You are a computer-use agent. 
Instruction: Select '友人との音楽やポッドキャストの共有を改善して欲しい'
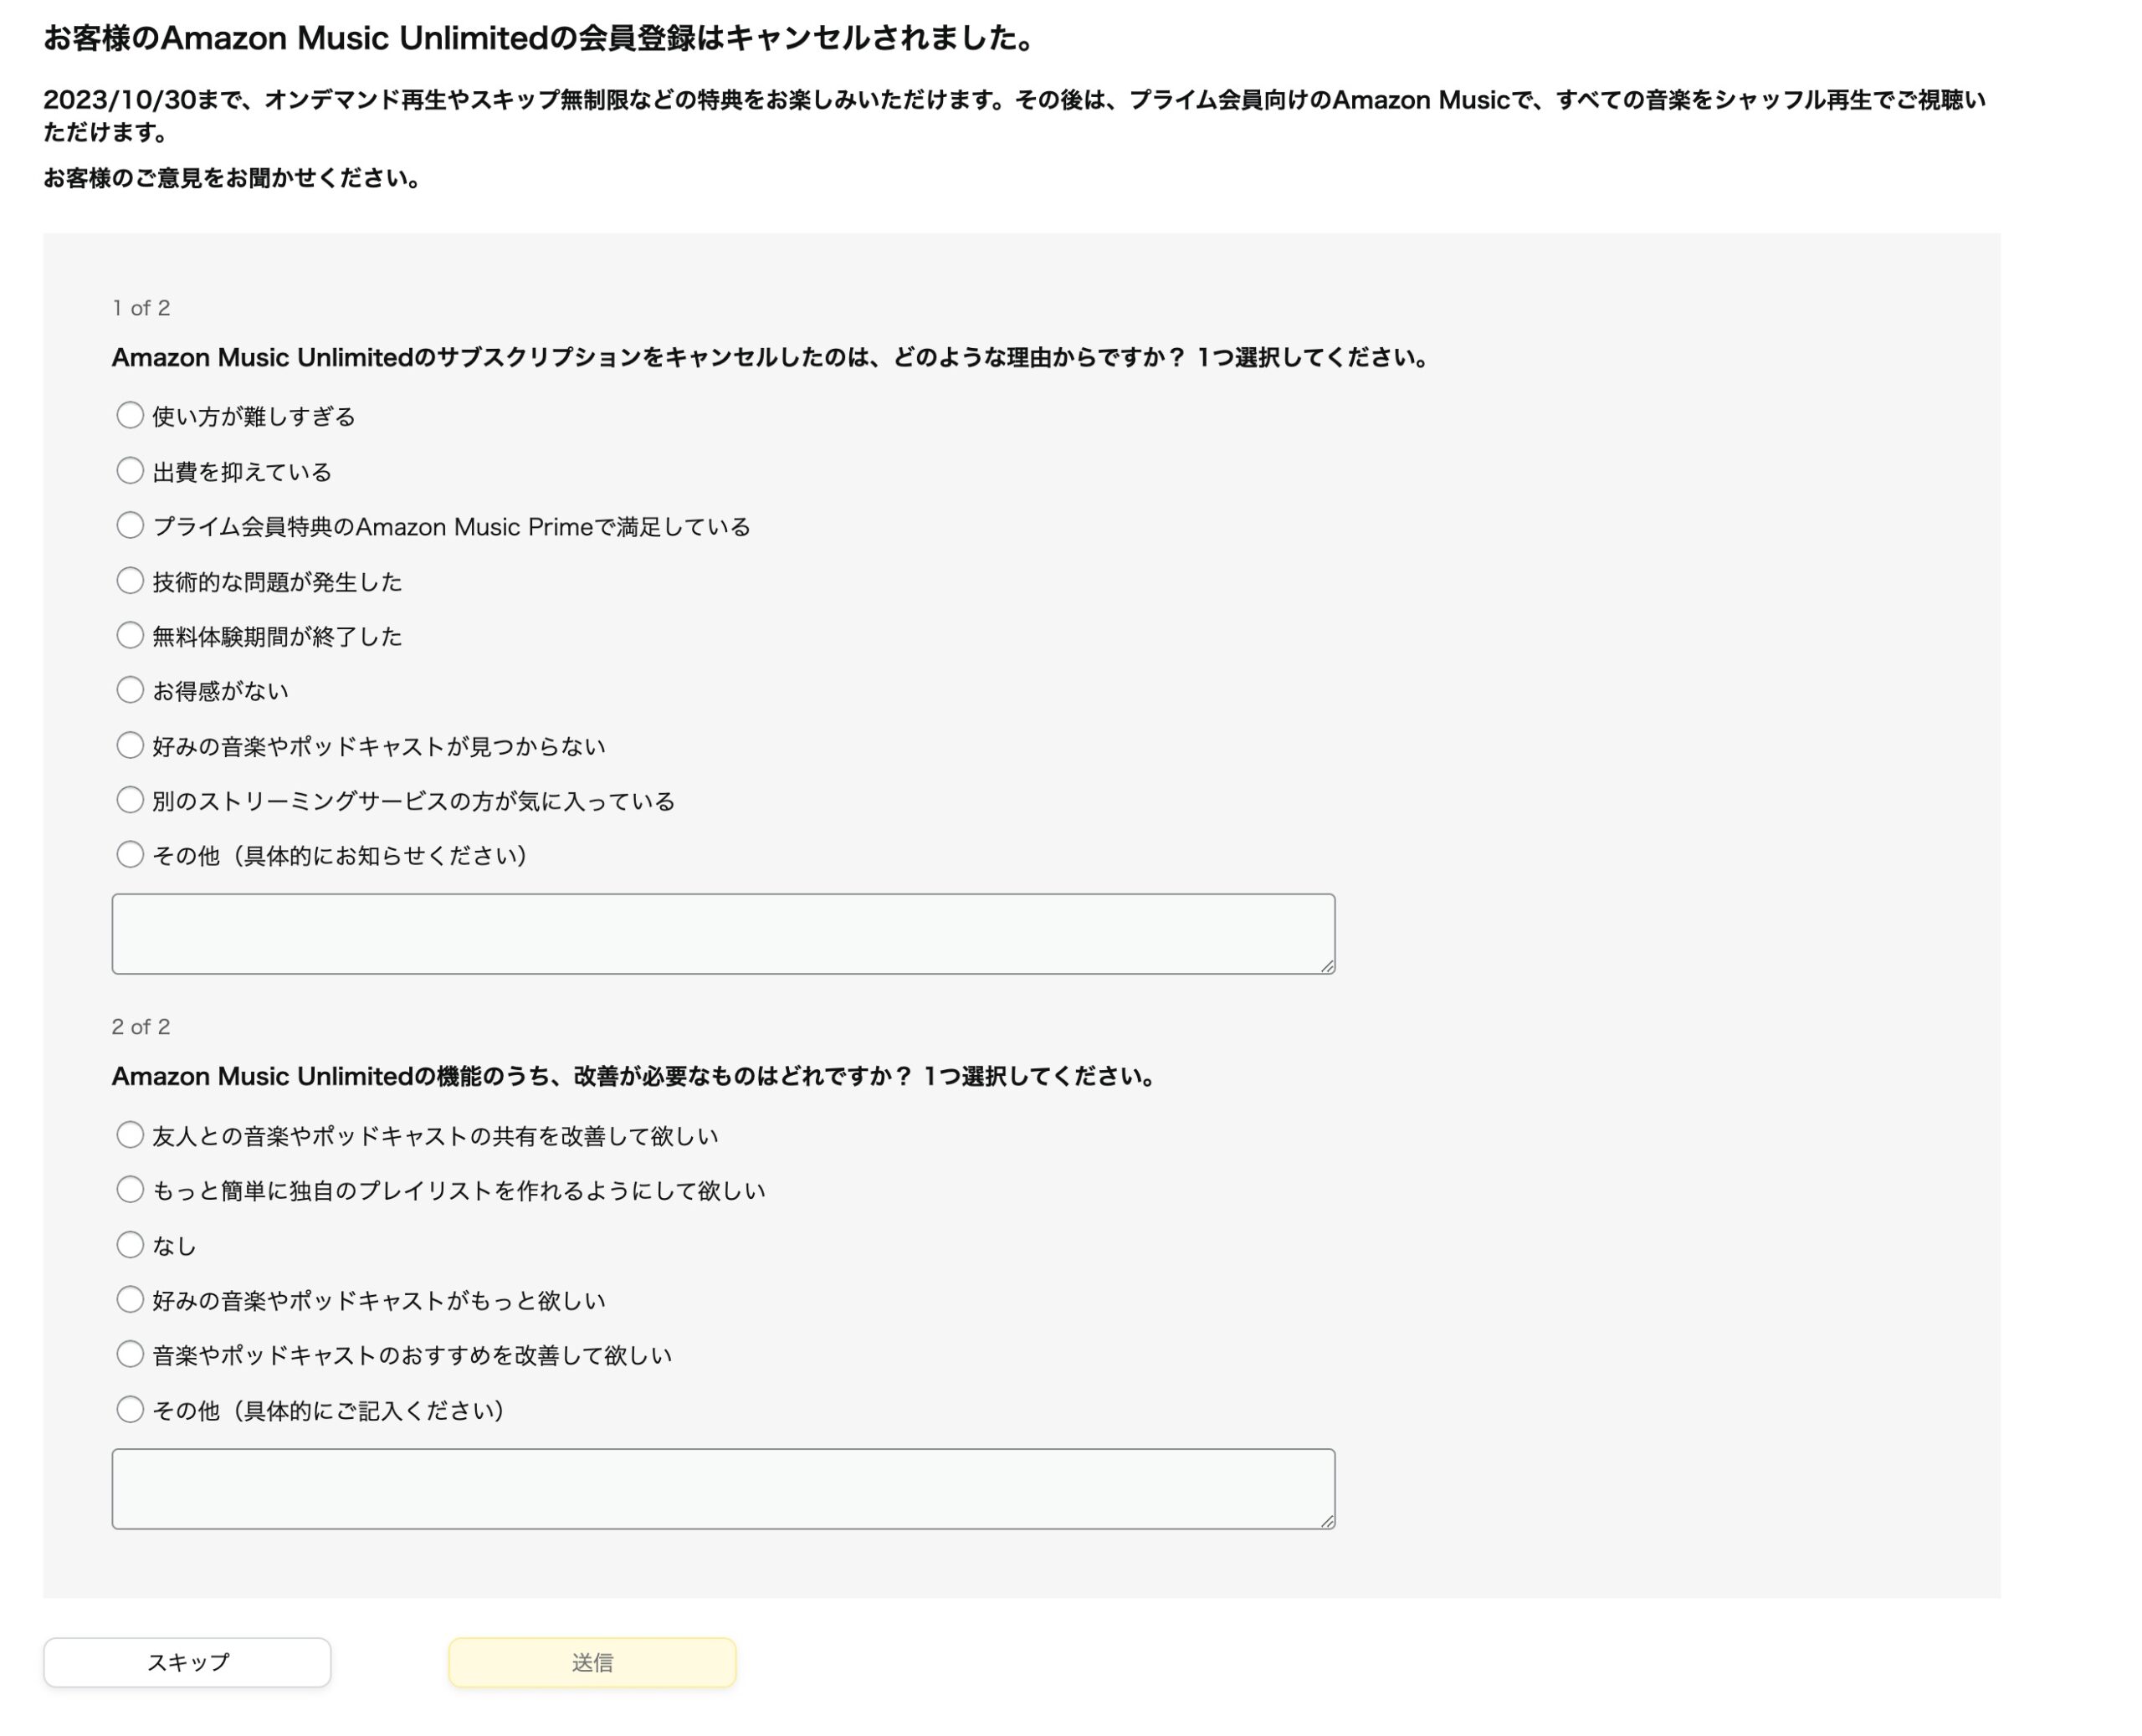pos(130,1134)
